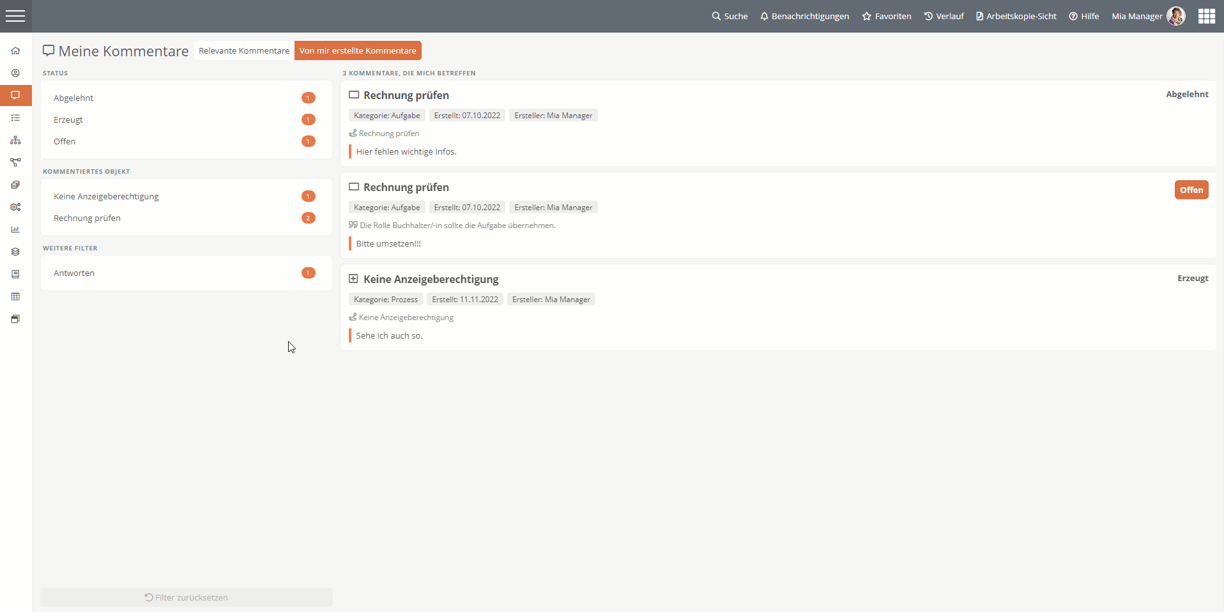Click the comment text 'Hier fehlen wichtige Infos.'
This screenshot has width=1224, height=612.
(x=406, y=151)
